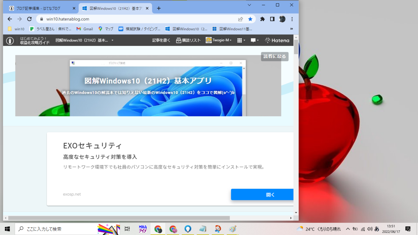Image resolution: width=418 pixels, height=235 pixels.
Task: Open a new tab with plus button
Action: point(159,8)
